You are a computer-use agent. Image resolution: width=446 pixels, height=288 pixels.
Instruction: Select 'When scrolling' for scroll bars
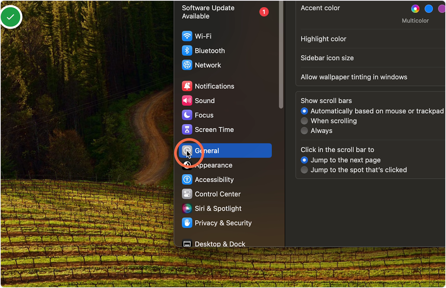tap(304, 121)
